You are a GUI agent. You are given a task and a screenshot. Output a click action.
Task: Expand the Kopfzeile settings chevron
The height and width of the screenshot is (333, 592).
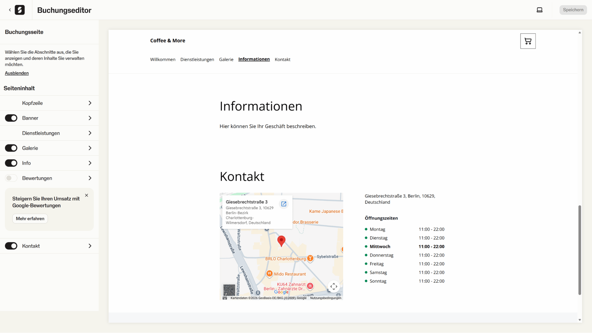[90, 103]
